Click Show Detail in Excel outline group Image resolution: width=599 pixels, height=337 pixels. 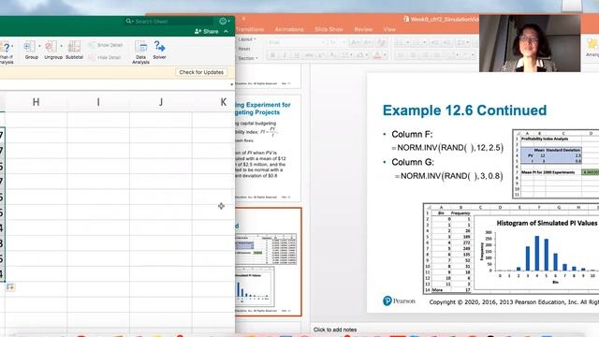pos(106,45)
